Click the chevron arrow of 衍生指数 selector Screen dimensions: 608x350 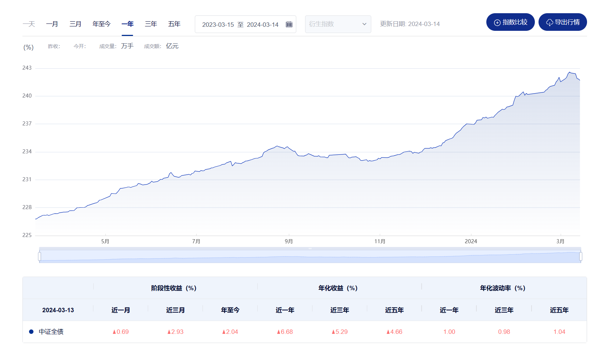coord(364,24)
